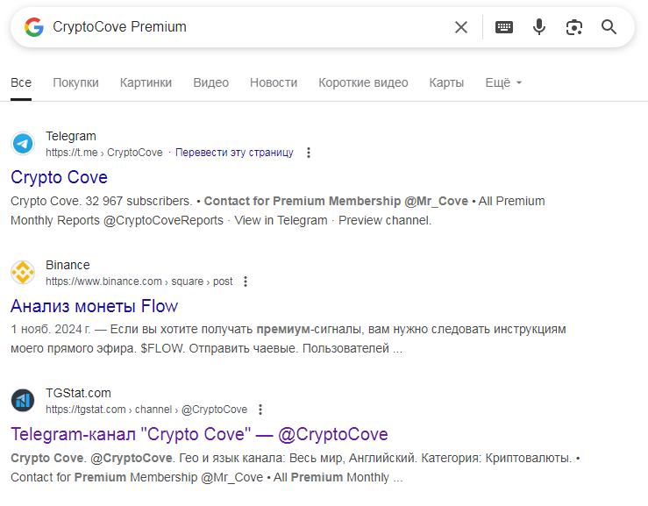Open the Видео tab
The image size is (648, 506).
click(x=210, y=82)
